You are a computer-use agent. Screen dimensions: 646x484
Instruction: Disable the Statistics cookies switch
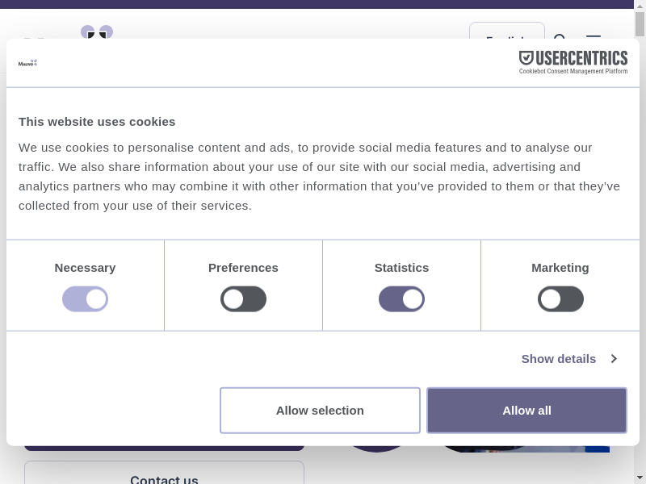tap(401, 299)
